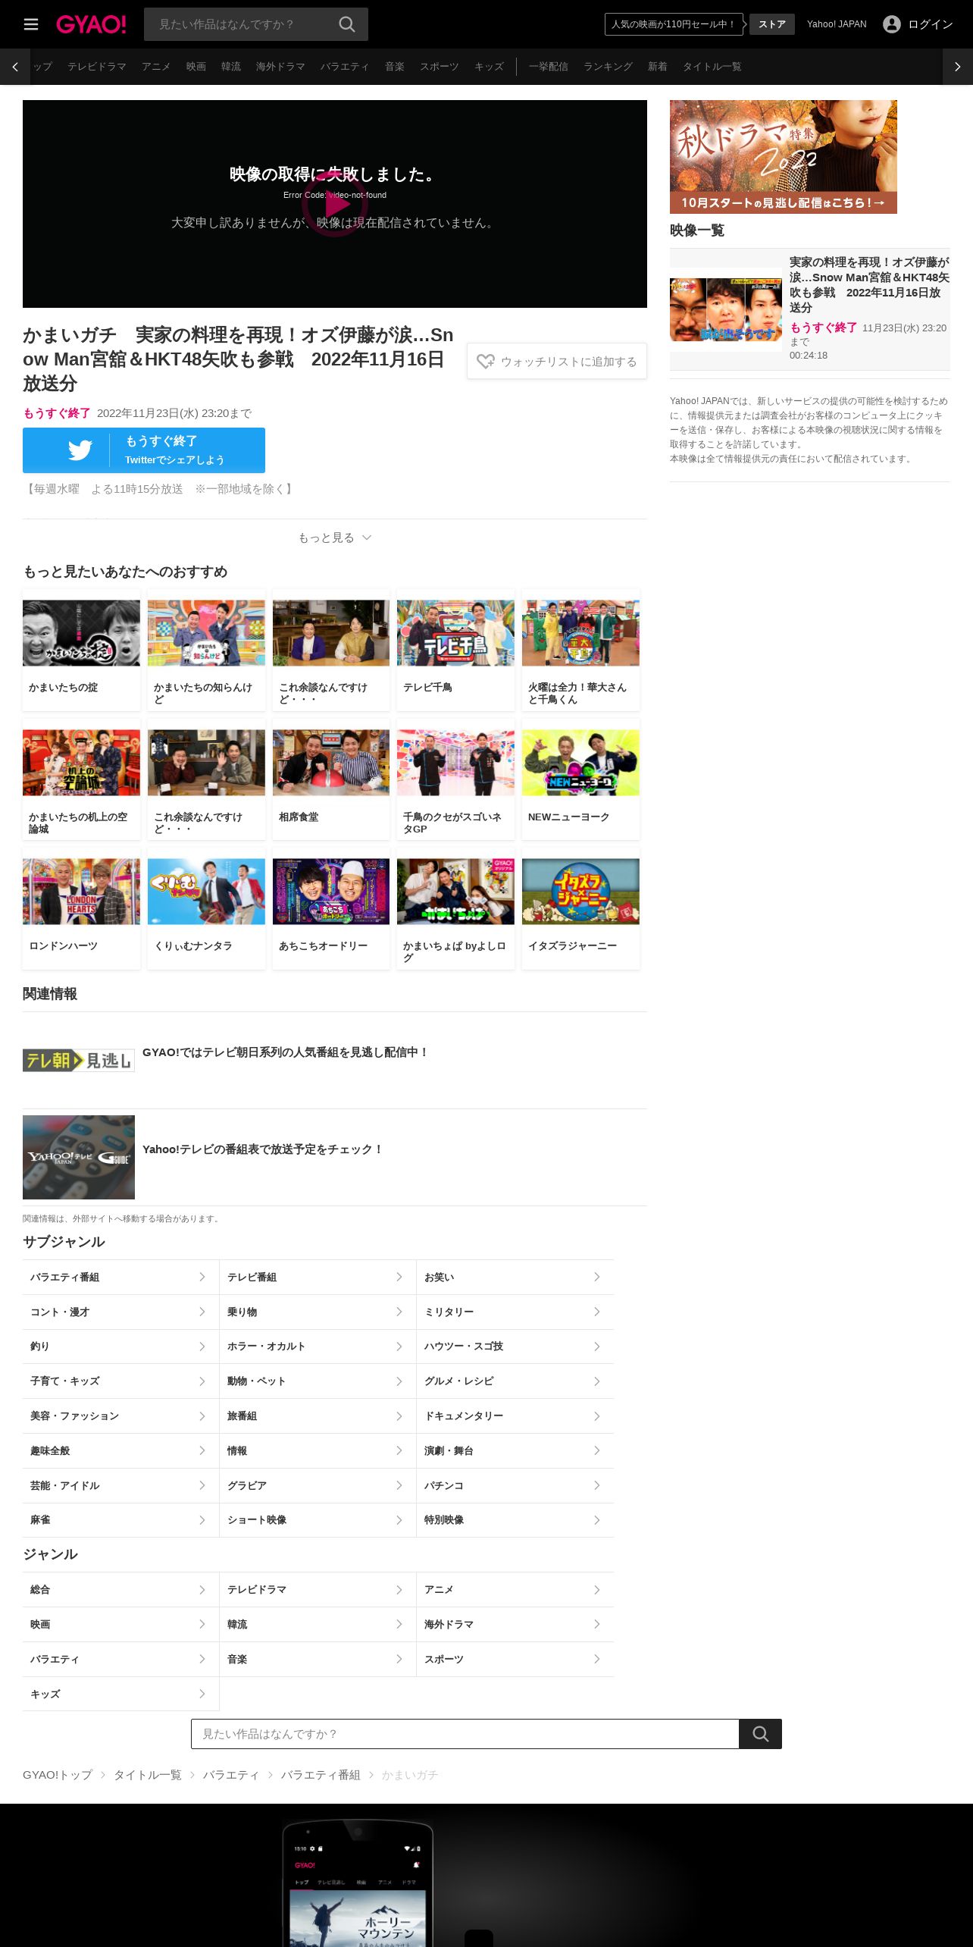Open the 秋ドラマ特集 2022 banner
This screenshot has width=973, height=1947.
(x=784, y=157)
